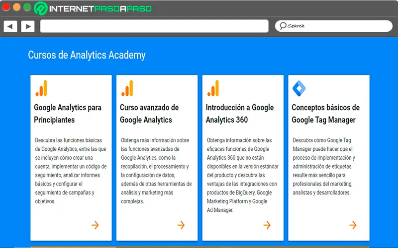
Task: Click the Curso avanzado Analytics logo icon
Action: pos(127,88)
